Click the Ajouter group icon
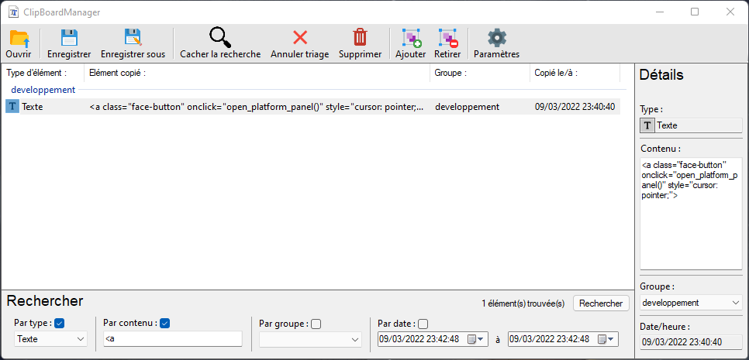The image size is (749, 360). click(410, 39)
